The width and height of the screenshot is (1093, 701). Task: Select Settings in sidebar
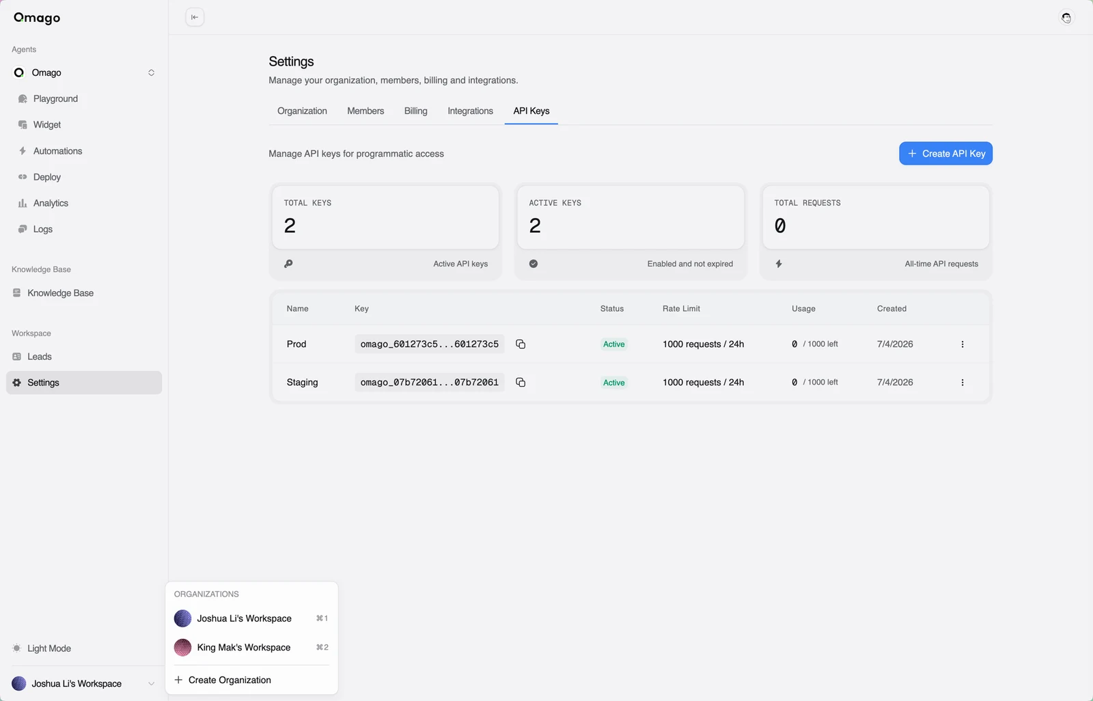point(84,383)
